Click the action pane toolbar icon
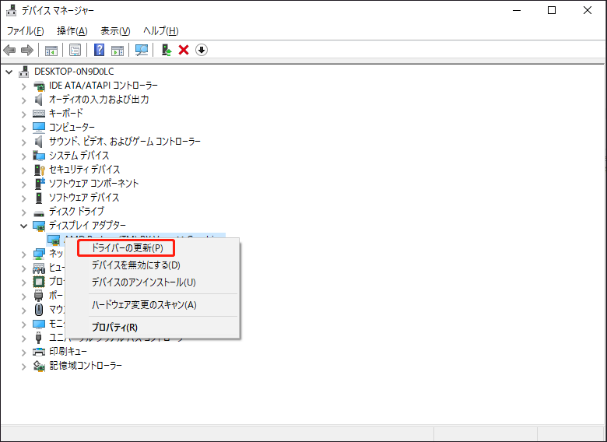Screen dimensions: 607x442 click(118, 50)
